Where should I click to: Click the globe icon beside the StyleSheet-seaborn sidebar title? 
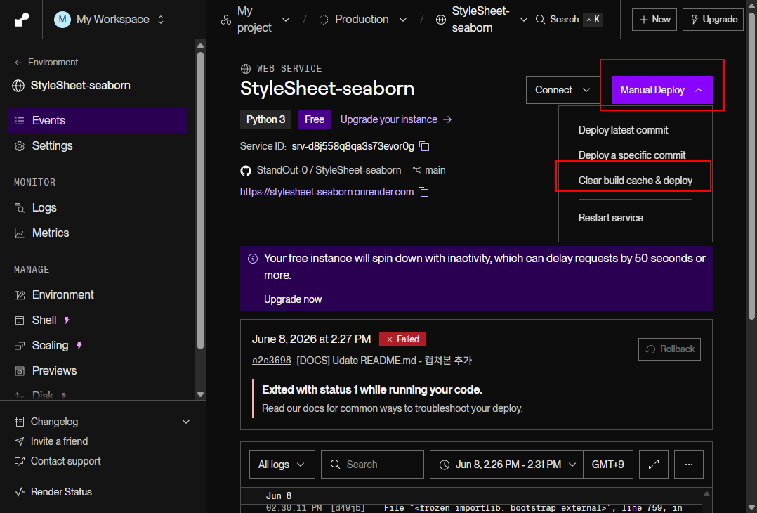pyautogui.click(x=18, y=86)
